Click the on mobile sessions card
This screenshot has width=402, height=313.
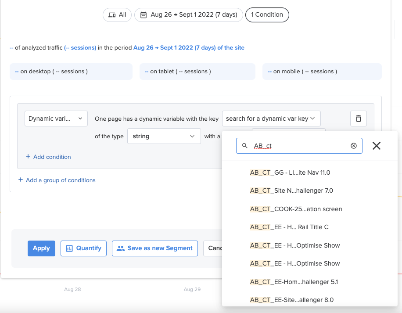click(x=322, y=72)
